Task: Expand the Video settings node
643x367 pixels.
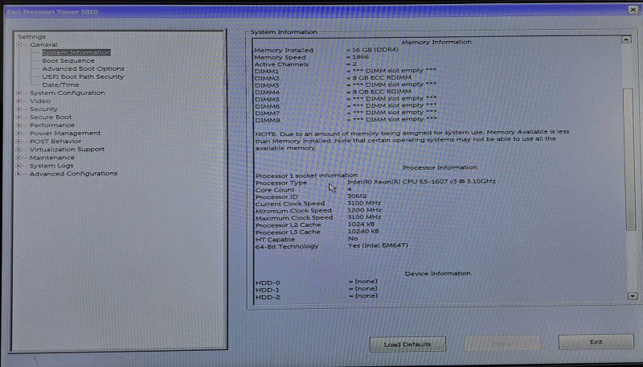Action: click(18, 101)
